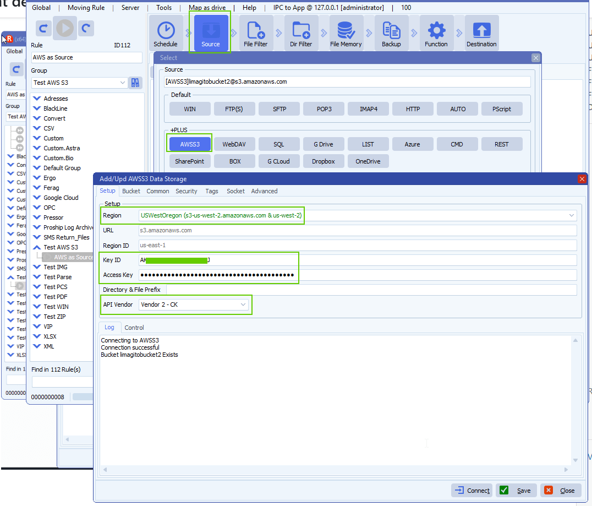Click the group manager icon beside Test AWS S3
The width and height of the screenshot is (592, 506).
pyautogui.click(x=135, y=83)
